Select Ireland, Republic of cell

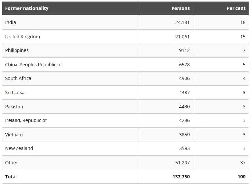click(26, 120)
